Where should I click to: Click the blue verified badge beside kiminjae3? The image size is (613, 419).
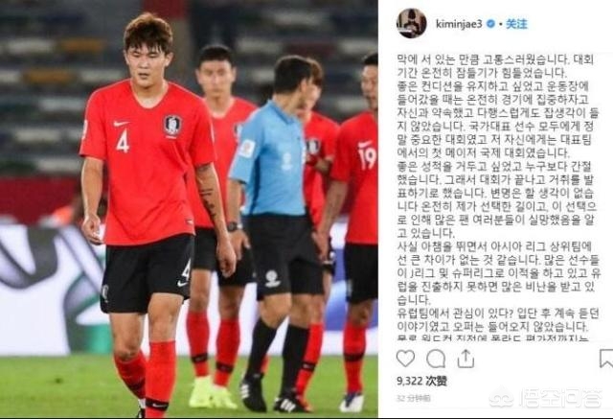click(x=490, y=24)
